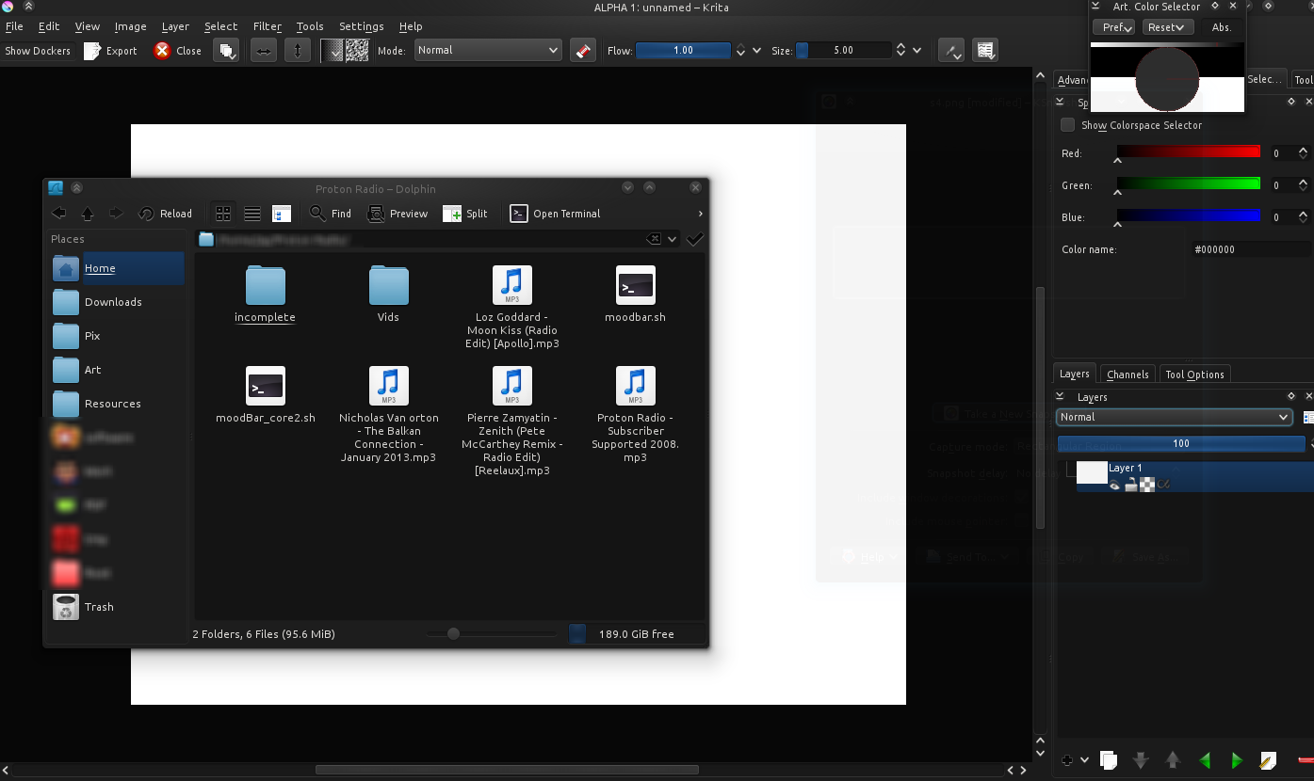Viewport: 1314px width, 781px height.
Task: Click the Show Dockers button
Action: [38, 51]
